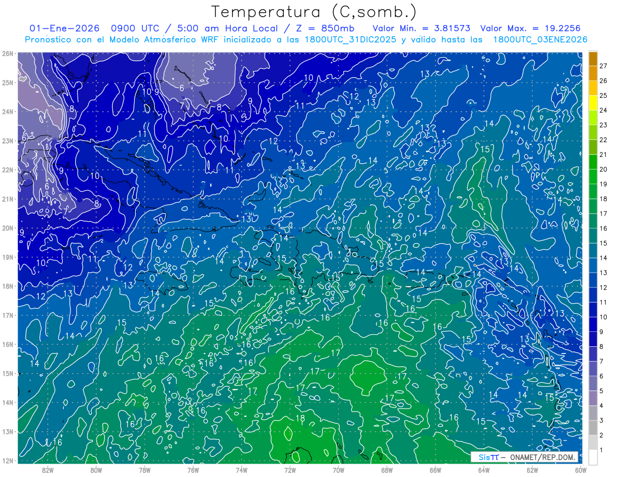Image resolution: width=617 pixels, height=477 pixels.
Task: Click the color scale value label '3'
Action: click(601, 421)
